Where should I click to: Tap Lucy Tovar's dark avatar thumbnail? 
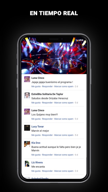(27, 128)
